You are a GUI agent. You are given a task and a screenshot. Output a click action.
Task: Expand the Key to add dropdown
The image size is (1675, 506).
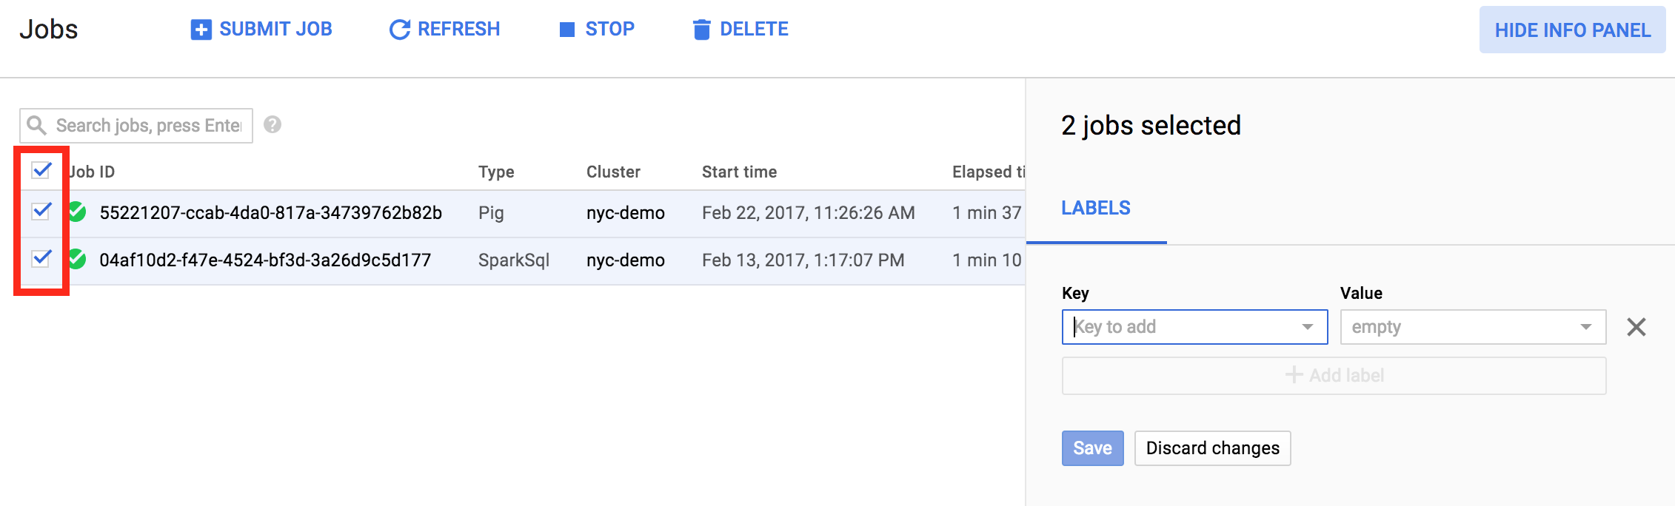(1308, 327)
